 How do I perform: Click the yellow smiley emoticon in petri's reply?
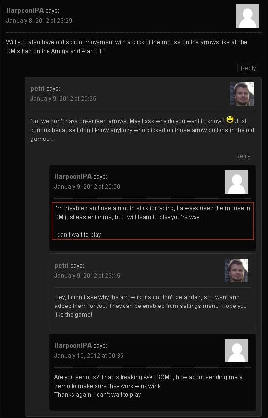pyautogui.click(x=230, y=120)
